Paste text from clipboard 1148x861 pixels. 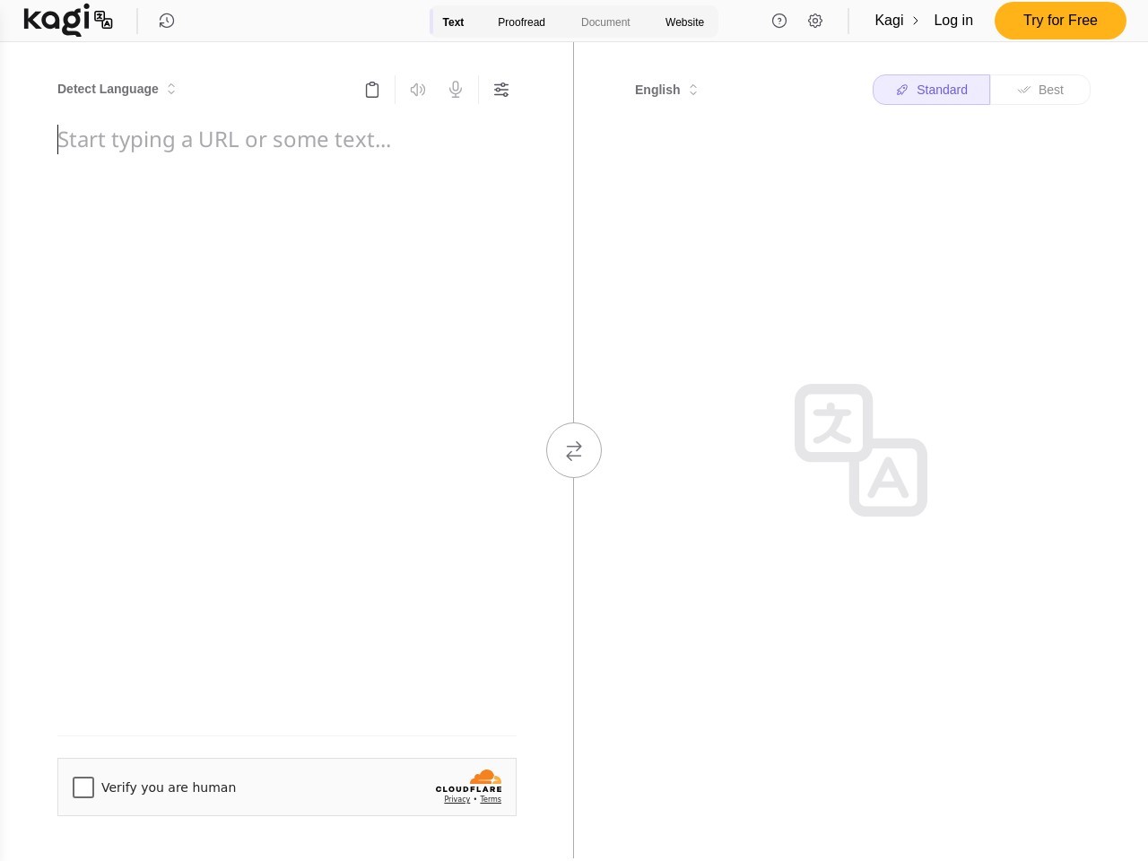point(372,90)
